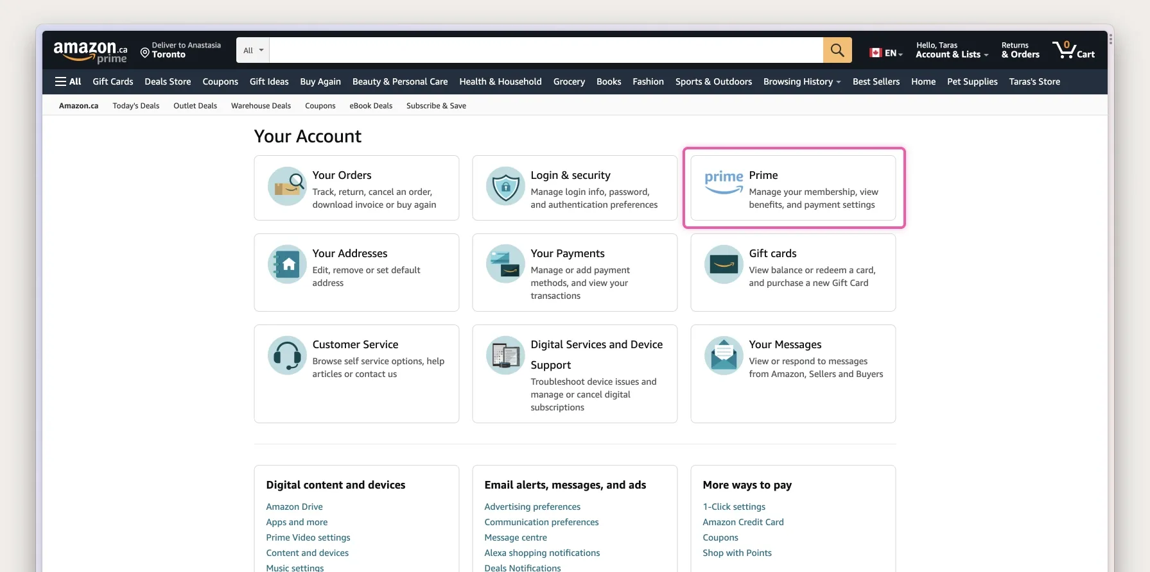Open Amazon Drive link
This screenshot has width=1150, height=572.
coord(294,507)
